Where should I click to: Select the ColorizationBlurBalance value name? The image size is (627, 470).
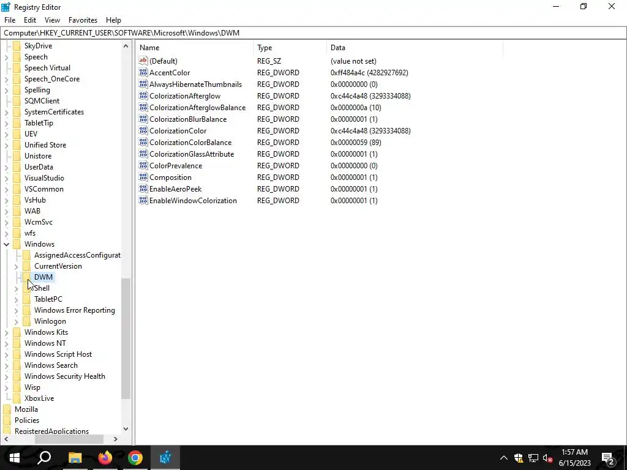pos(188,119)
